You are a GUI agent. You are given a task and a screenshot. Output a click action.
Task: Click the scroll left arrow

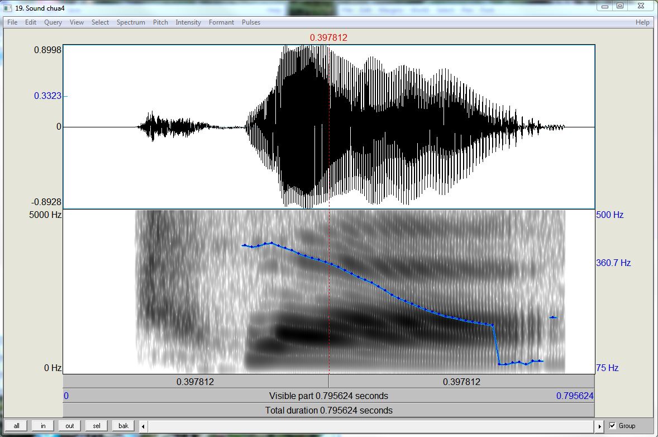143,426
